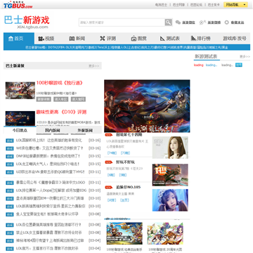Open 好玩不好玩 section title

point(125,162)
